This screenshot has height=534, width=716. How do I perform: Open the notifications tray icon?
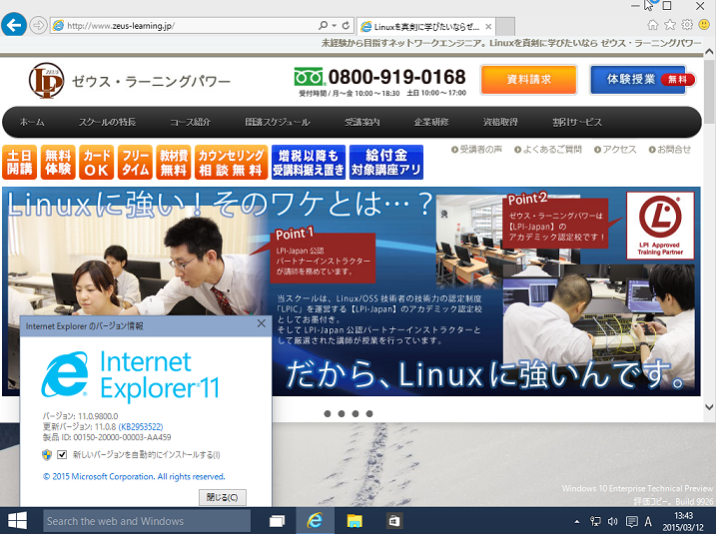point(631,521)
